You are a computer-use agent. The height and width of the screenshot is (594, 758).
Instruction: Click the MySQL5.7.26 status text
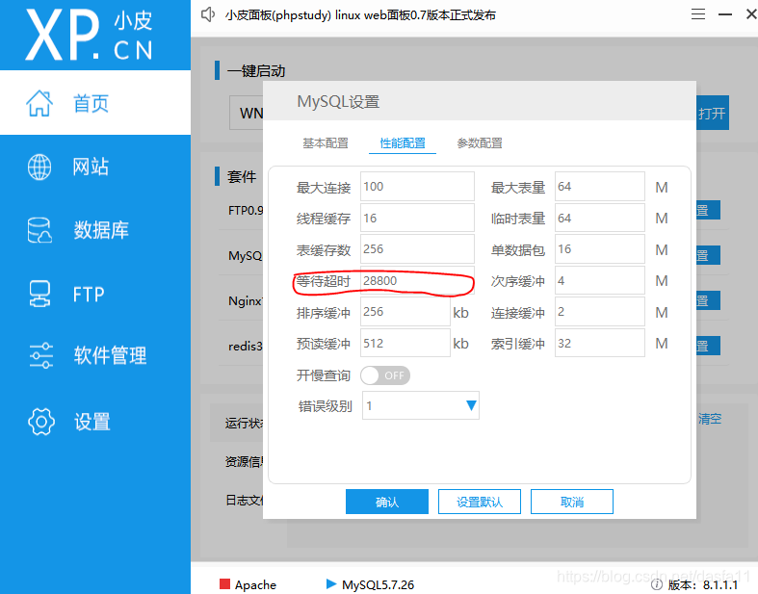(x=378, y=584)
